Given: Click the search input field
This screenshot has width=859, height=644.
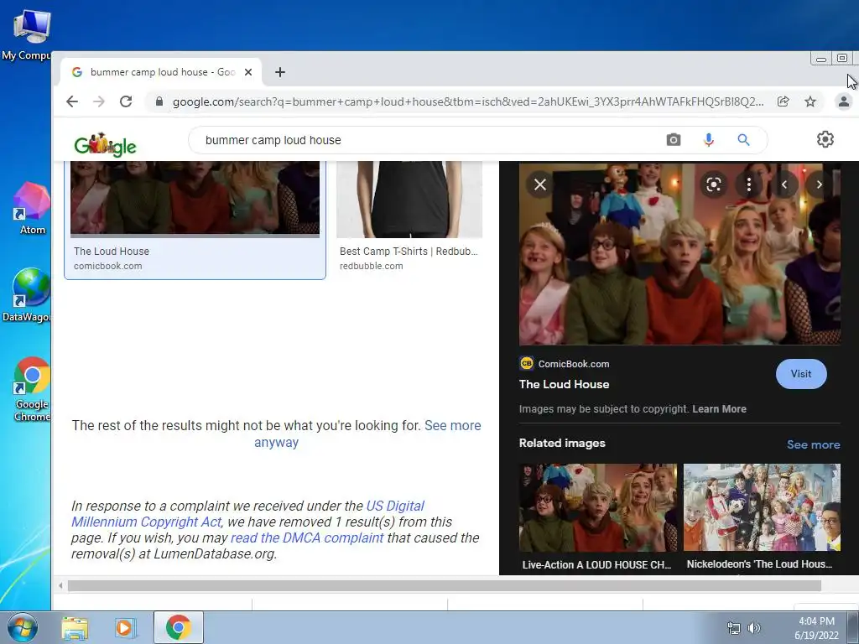Looking at the screenshot, I should [x=427, y=140].
